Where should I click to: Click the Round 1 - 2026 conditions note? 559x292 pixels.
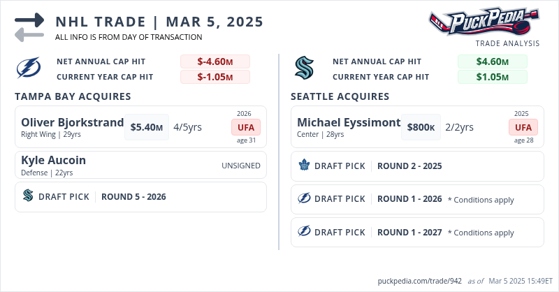pos(481,200)
